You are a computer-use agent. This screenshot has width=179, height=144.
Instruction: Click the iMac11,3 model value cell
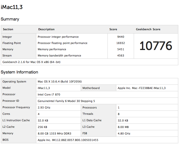coord(58,88)
